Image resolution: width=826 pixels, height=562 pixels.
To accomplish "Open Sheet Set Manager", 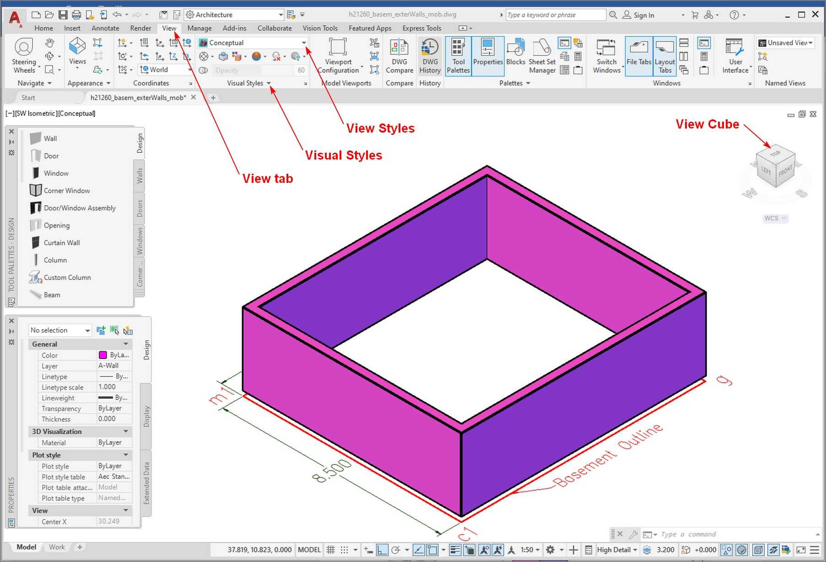I will (x=542, y=55).
